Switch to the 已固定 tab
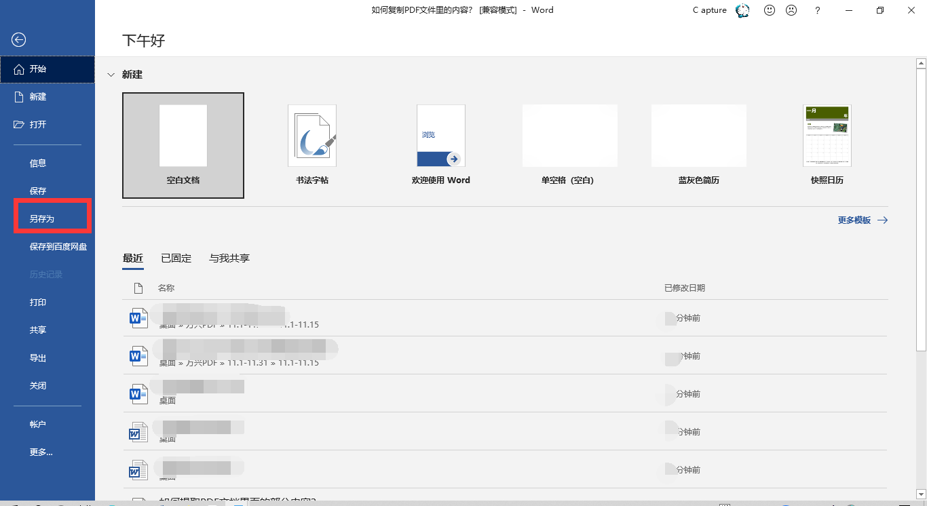927x506 pixels. point(176,258)
